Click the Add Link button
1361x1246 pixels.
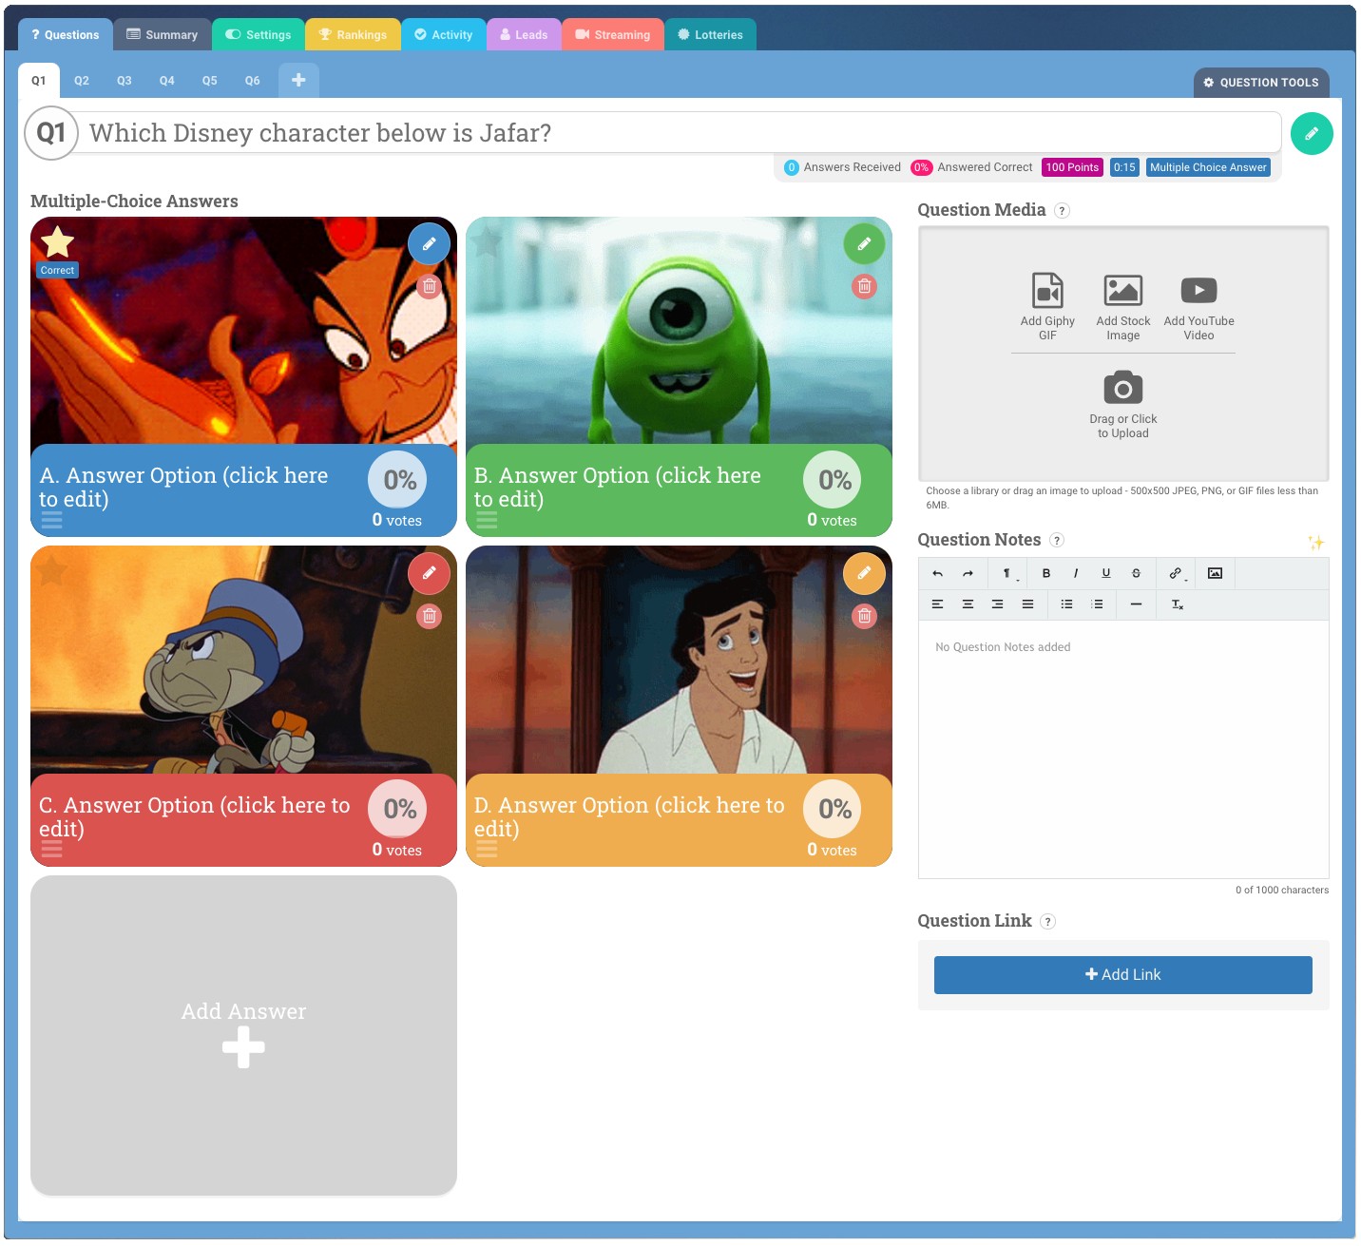pos(1122,975)
